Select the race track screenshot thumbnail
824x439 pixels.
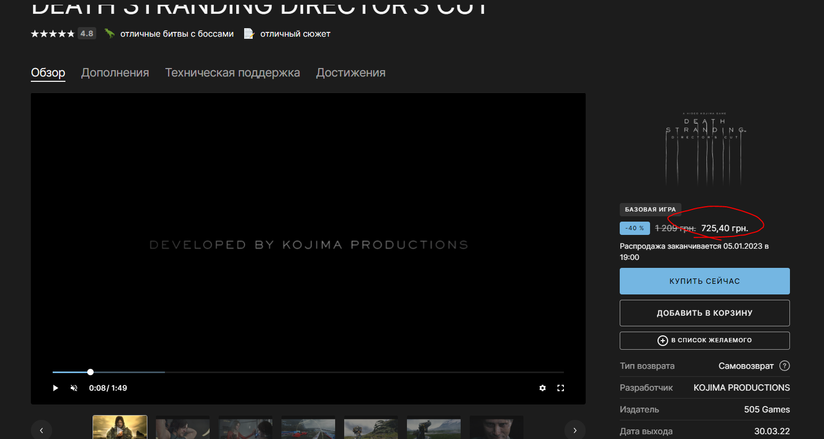(x=308, y=428)
